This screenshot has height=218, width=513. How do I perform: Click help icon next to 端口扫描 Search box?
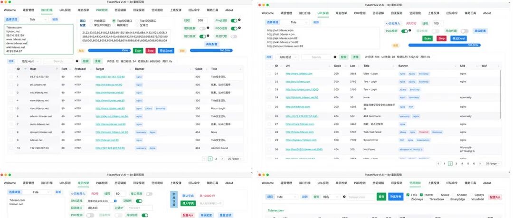click(x=77, y=61)
